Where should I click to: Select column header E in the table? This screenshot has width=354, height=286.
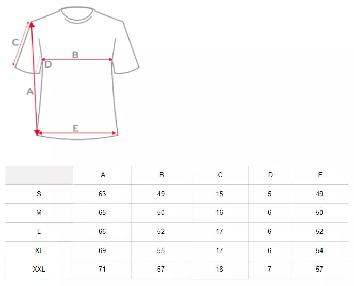[320, 175]
